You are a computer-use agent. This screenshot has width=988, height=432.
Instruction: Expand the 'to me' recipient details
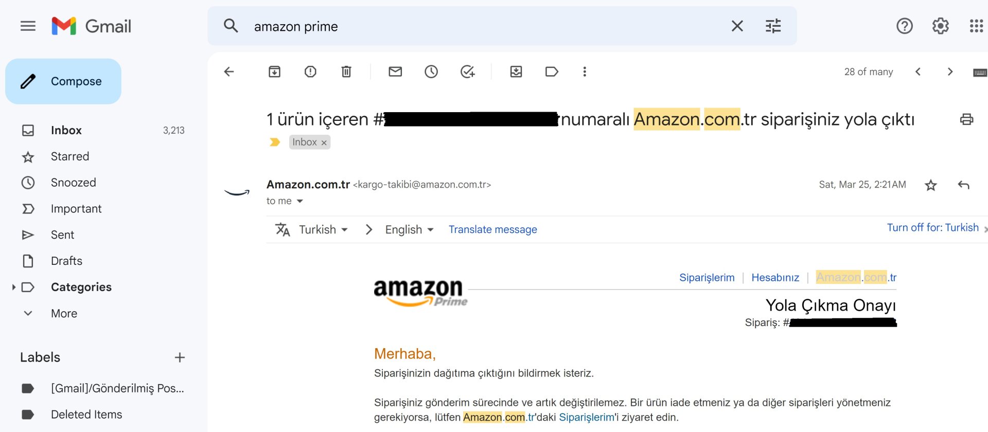pyautogui.click(x=285, y=201)
